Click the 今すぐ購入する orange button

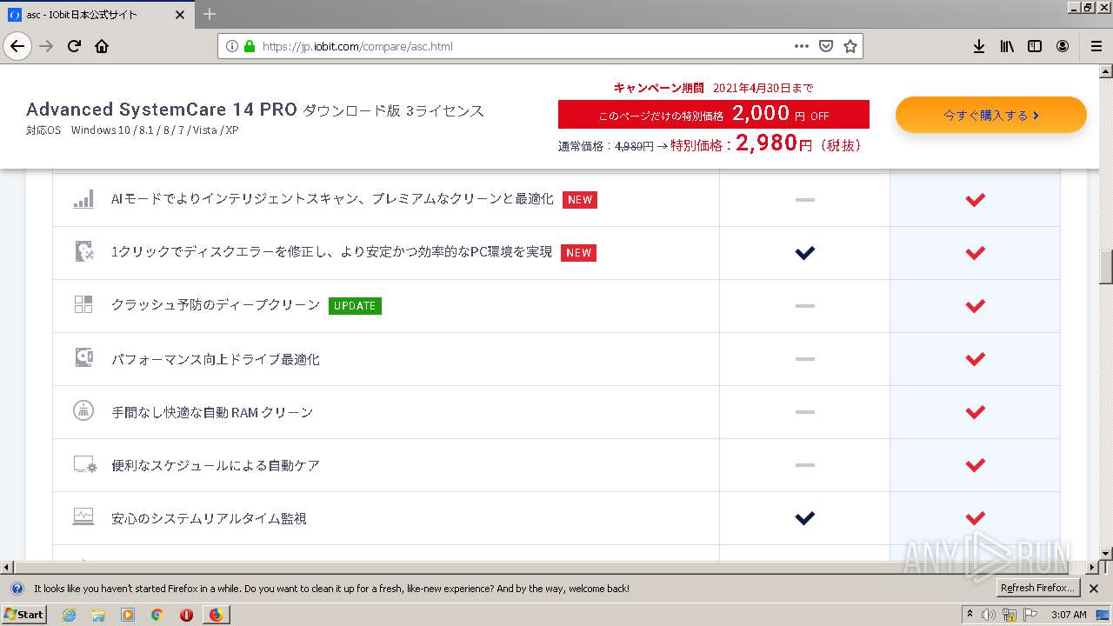point(991,115)
